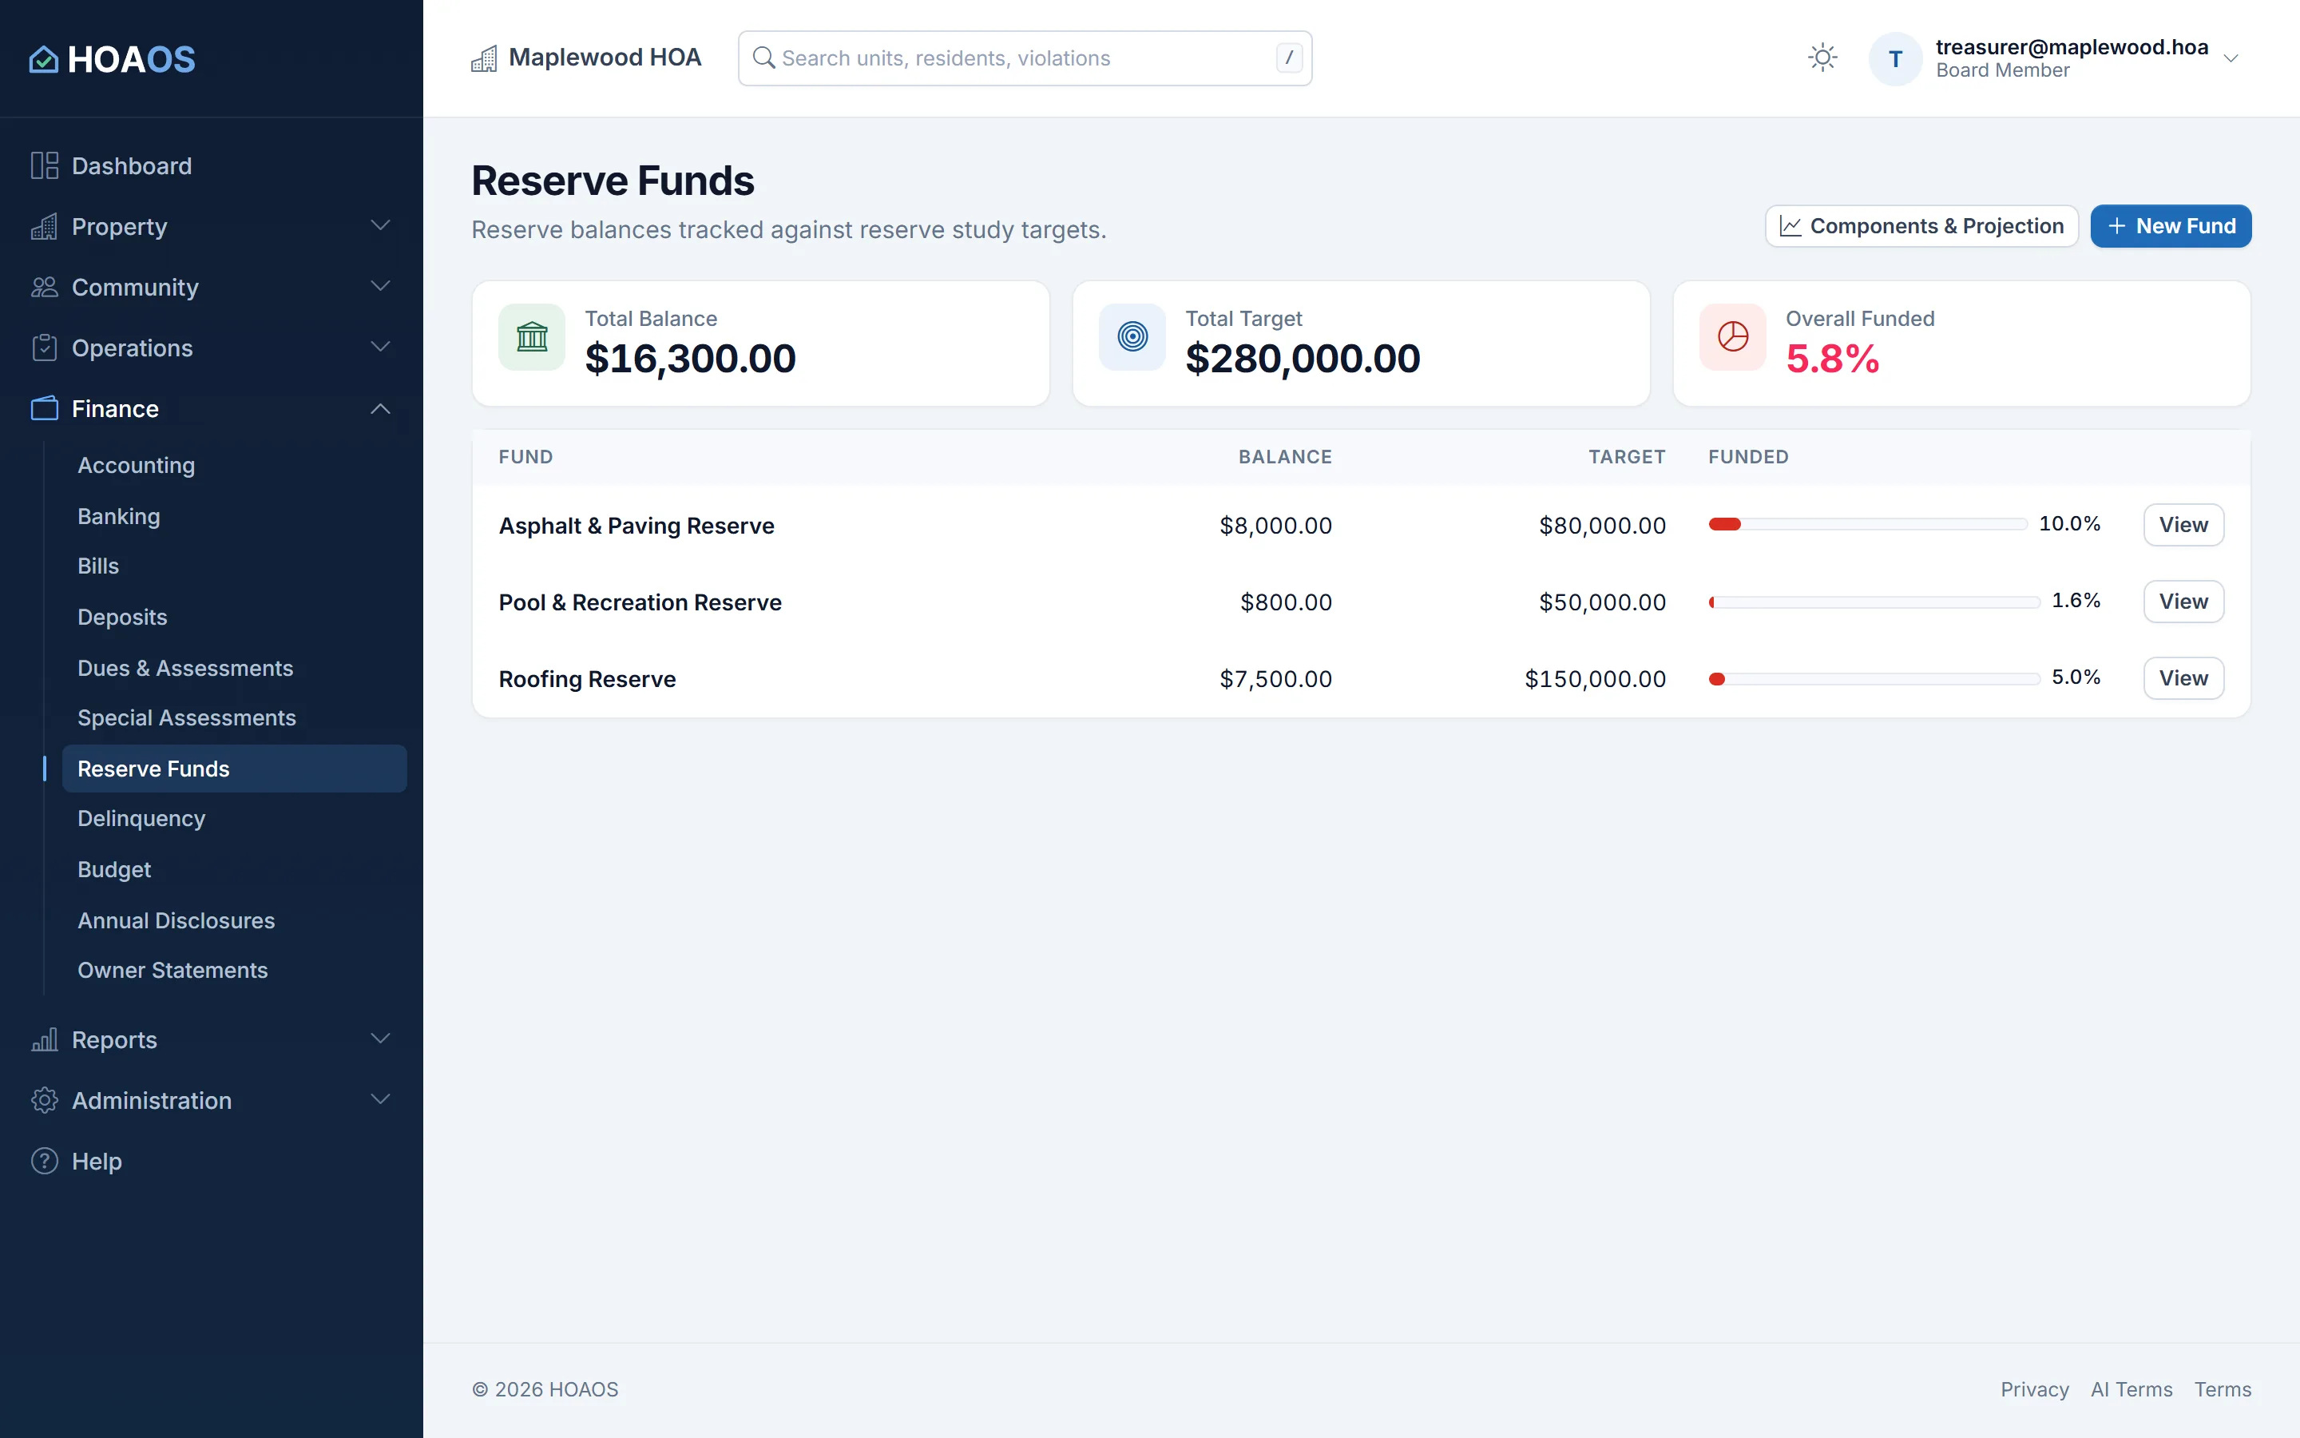Viewport: 2300px width, 1438px height.
Task: View the Roofing Reserve fund
Action: coord(2183,678)
